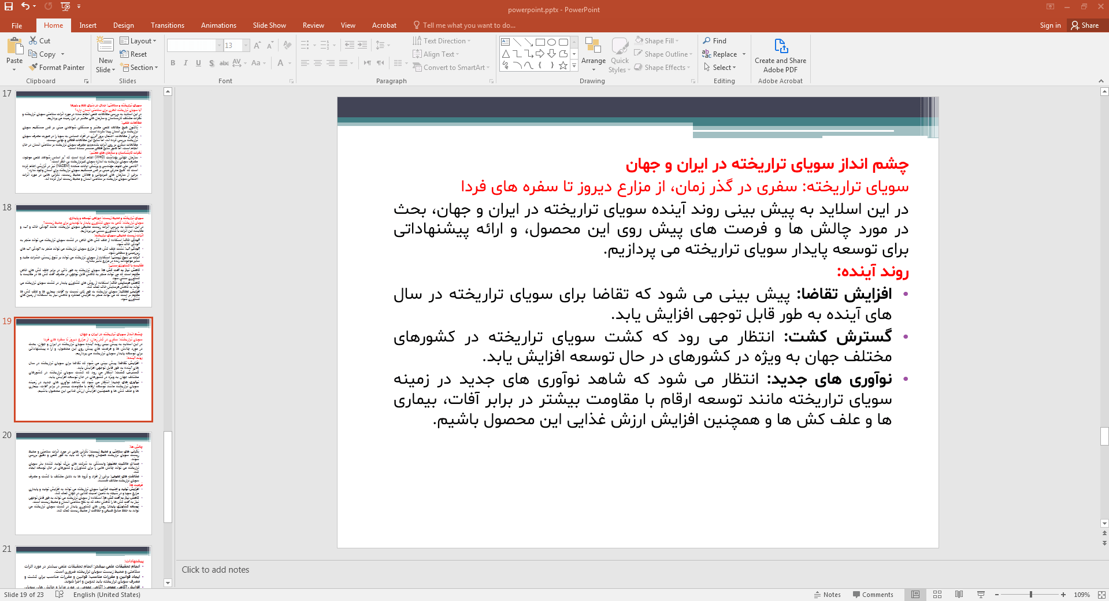The width and height of the screenshot is (1109, 601).
Task: Open the Text Direction dropdown
Action: pyautogui.click(x=442, y=41)
